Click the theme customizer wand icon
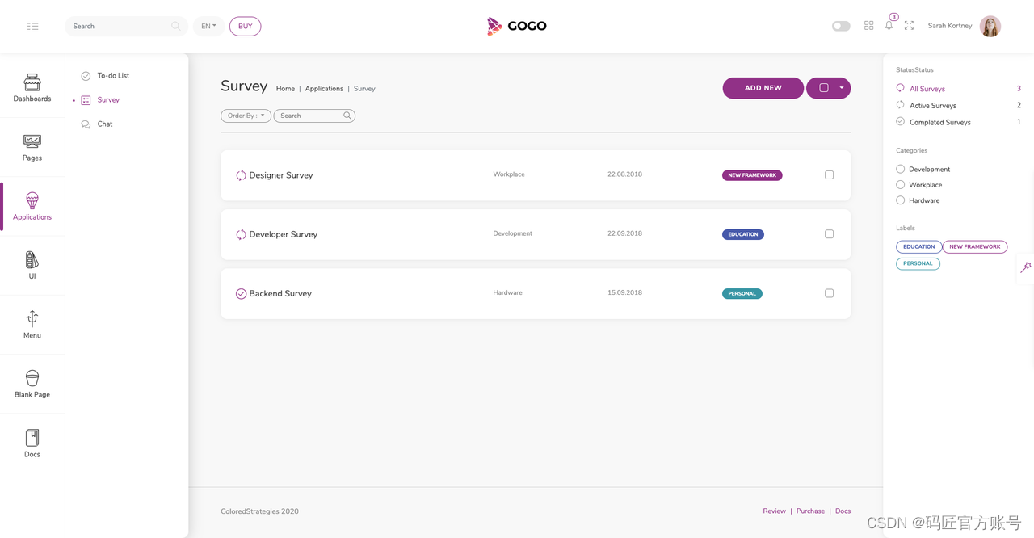 coord(1026,267)
